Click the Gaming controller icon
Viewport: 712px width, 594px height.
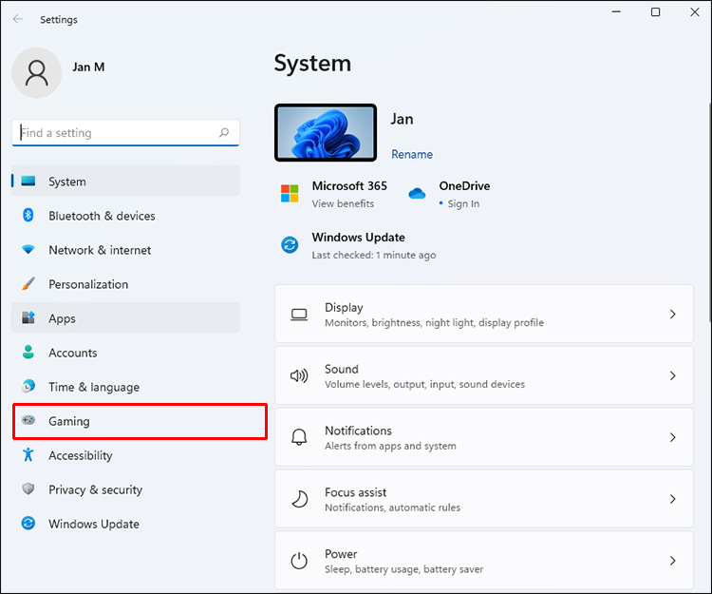coord(28,420)
